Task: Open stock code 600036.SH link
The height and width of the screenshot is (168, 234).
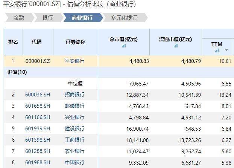Action: pos(38,95)
